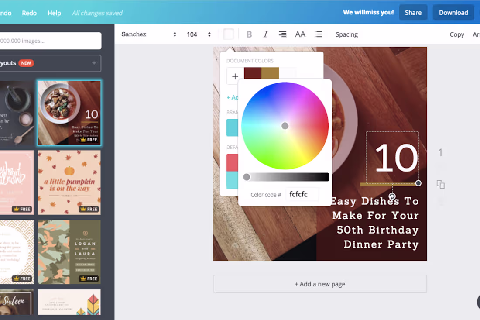
Task: Open the Help menu
Action: (54, 13)
